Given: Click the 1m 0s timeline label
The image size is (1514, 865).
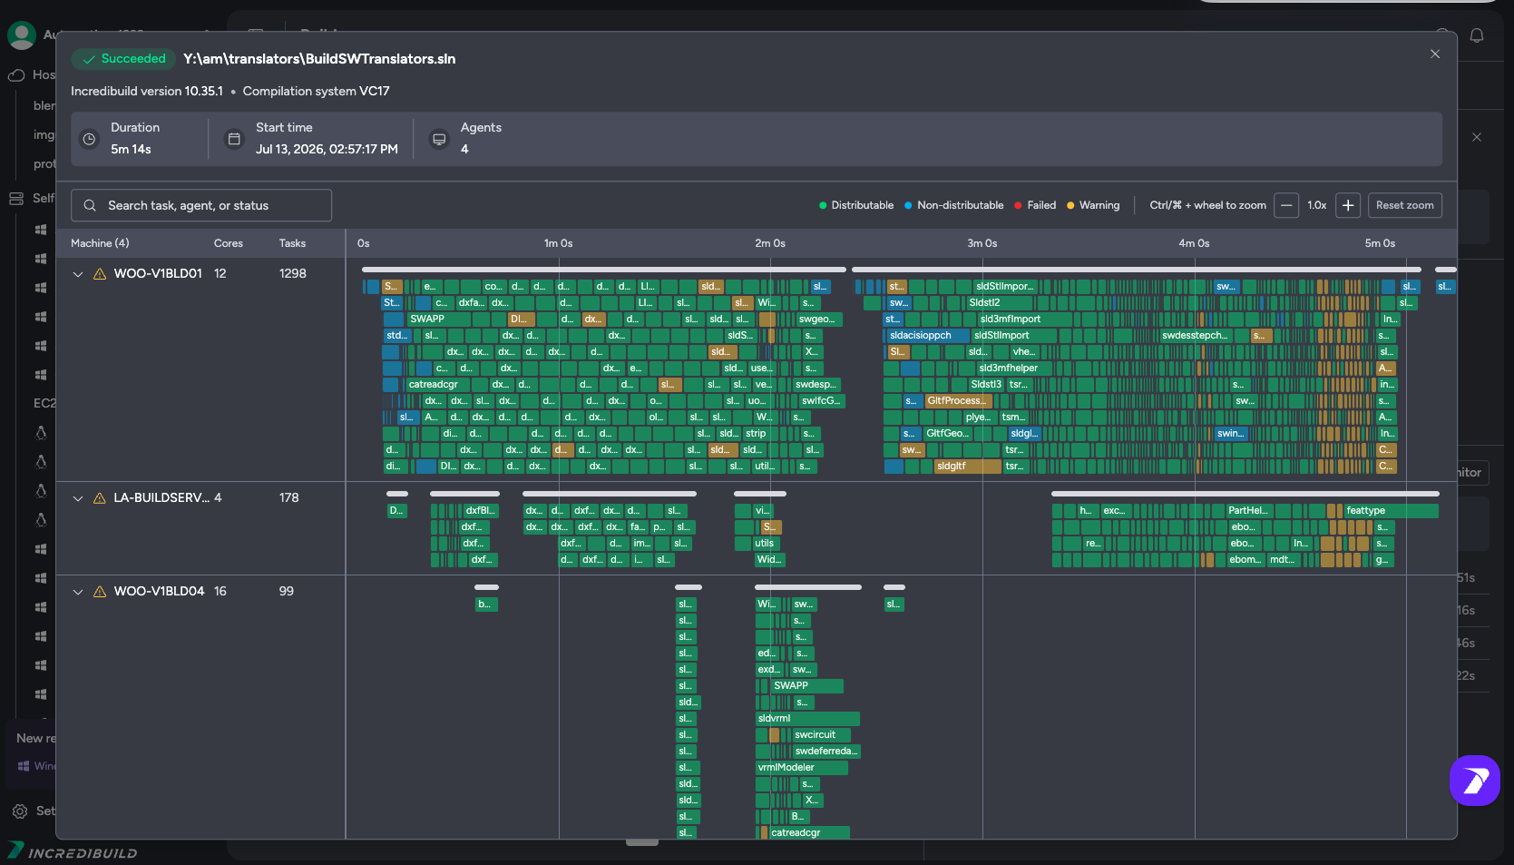Looking at the screenshot, I should [x=558, y=243].
